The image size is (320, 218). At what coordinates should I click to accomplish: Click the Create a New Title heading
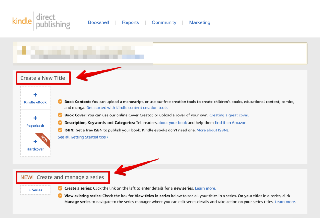coord(42,78)
